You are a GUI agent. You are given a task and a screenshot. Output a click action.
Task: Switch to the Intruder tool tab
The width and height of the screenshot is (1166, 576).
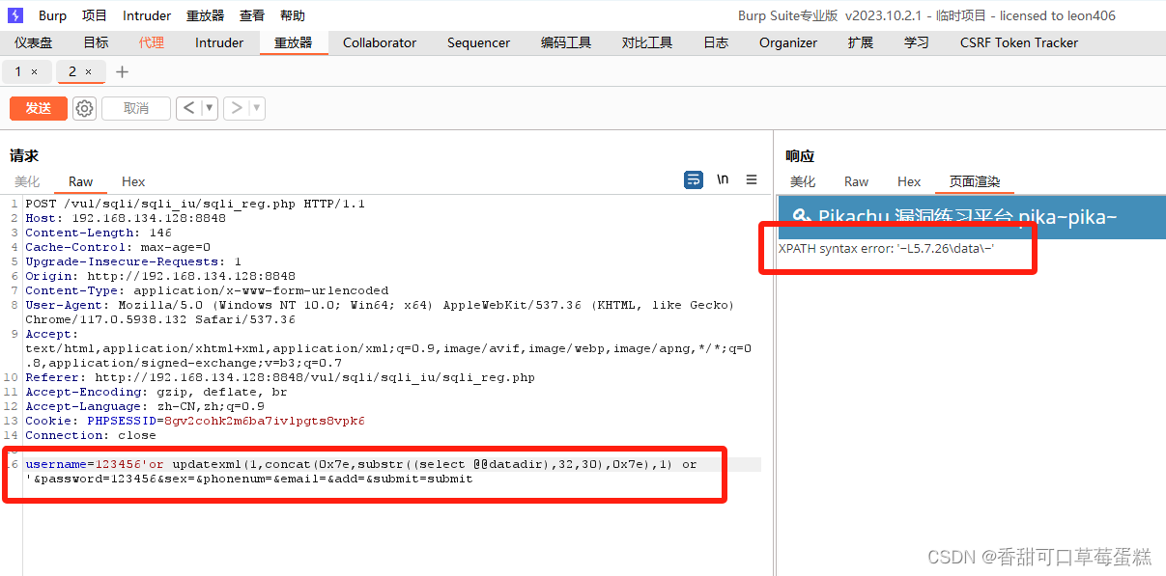[x=219, y=42]
